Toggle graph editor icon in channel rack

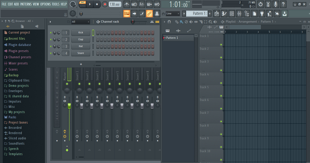pyautogui.click(x=152, y=22)
